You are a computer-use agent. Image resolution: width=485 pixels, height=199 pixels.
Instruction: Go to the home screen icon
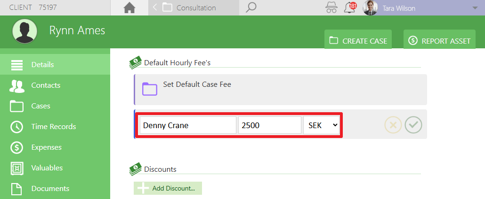pos(129,8)
